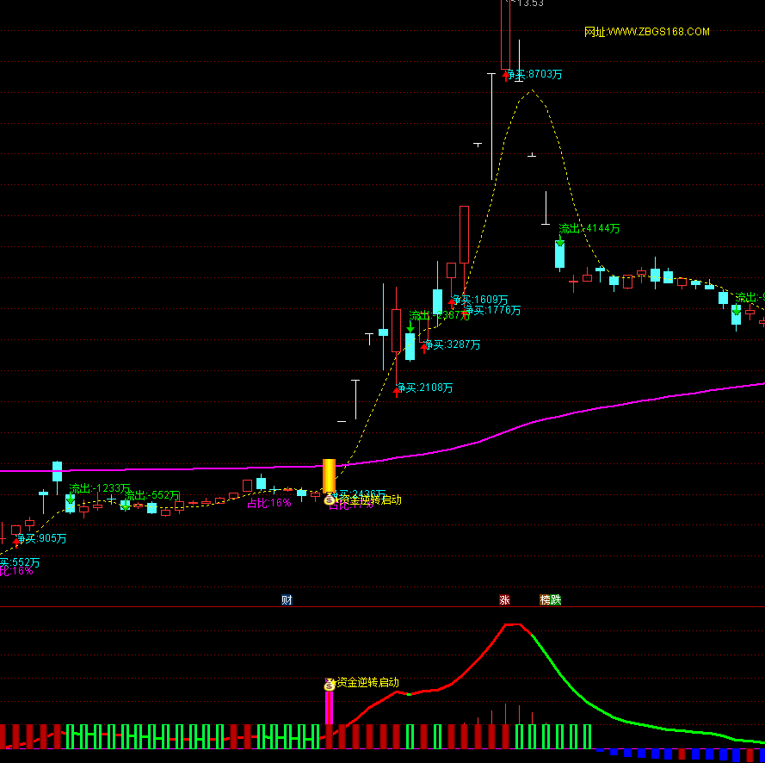Click the green arrow under 流出:-1233万
This screenshot has width=765, height=763.
71,499
